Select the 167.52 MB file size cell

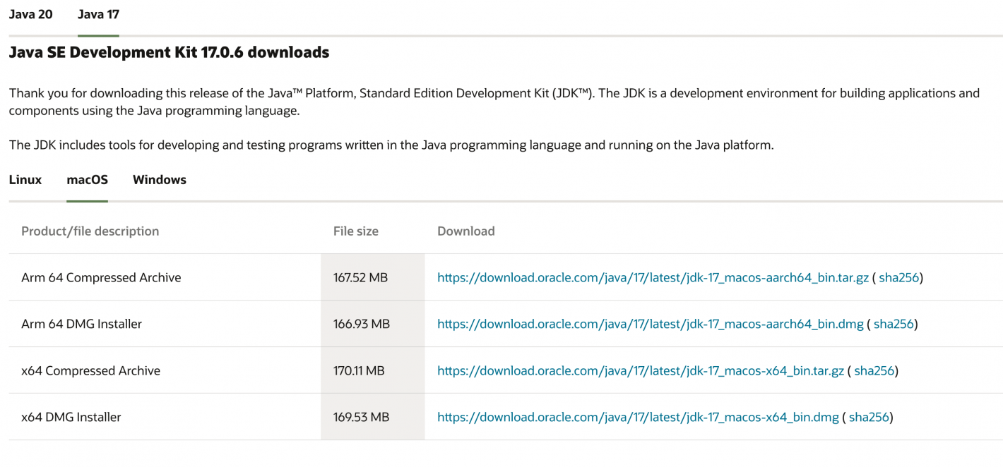(x=360, y=277)
